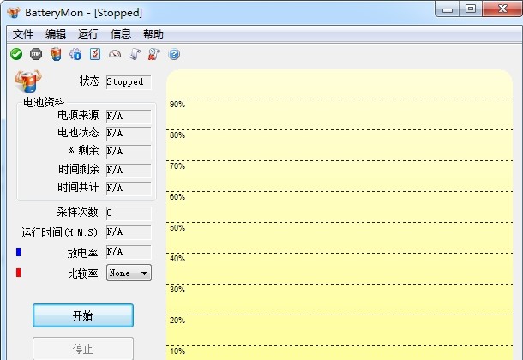The width and height of the screenshot is (523, 360).
Task: Click the 10% chart axis label
Action: (x=177, y=351)
